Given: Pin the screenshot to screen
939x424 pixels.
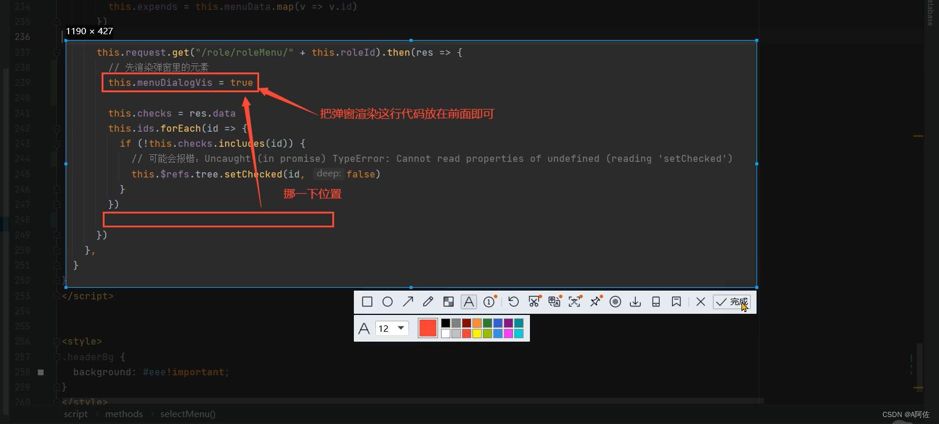Looking at the screenshot, I should click(x=596, y=302).
